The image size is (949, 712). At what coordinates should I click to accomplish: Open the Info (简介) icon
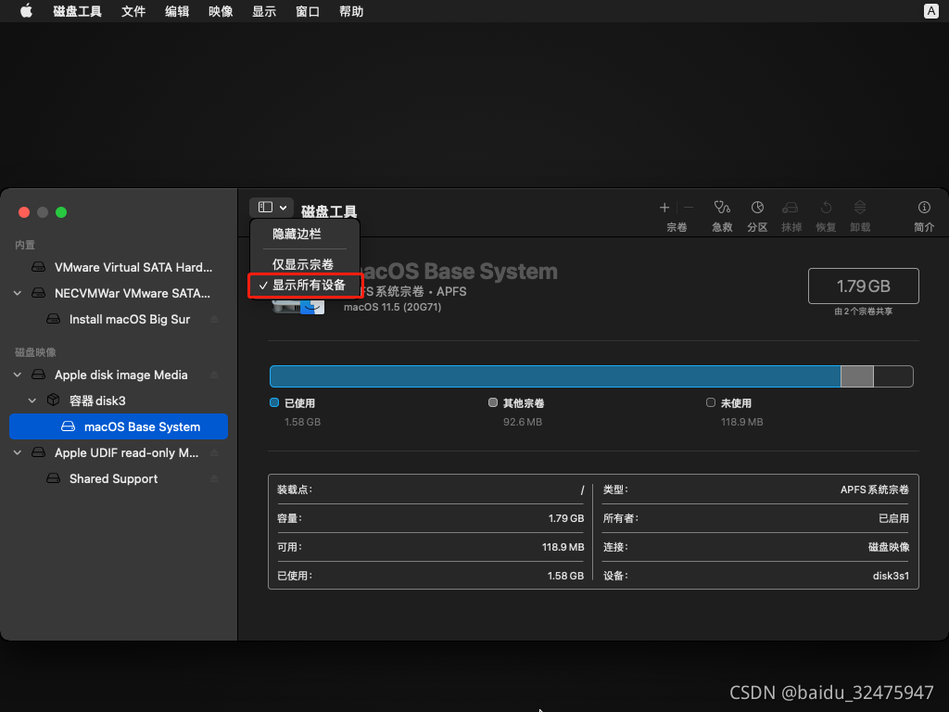click(x=923, y=208)
